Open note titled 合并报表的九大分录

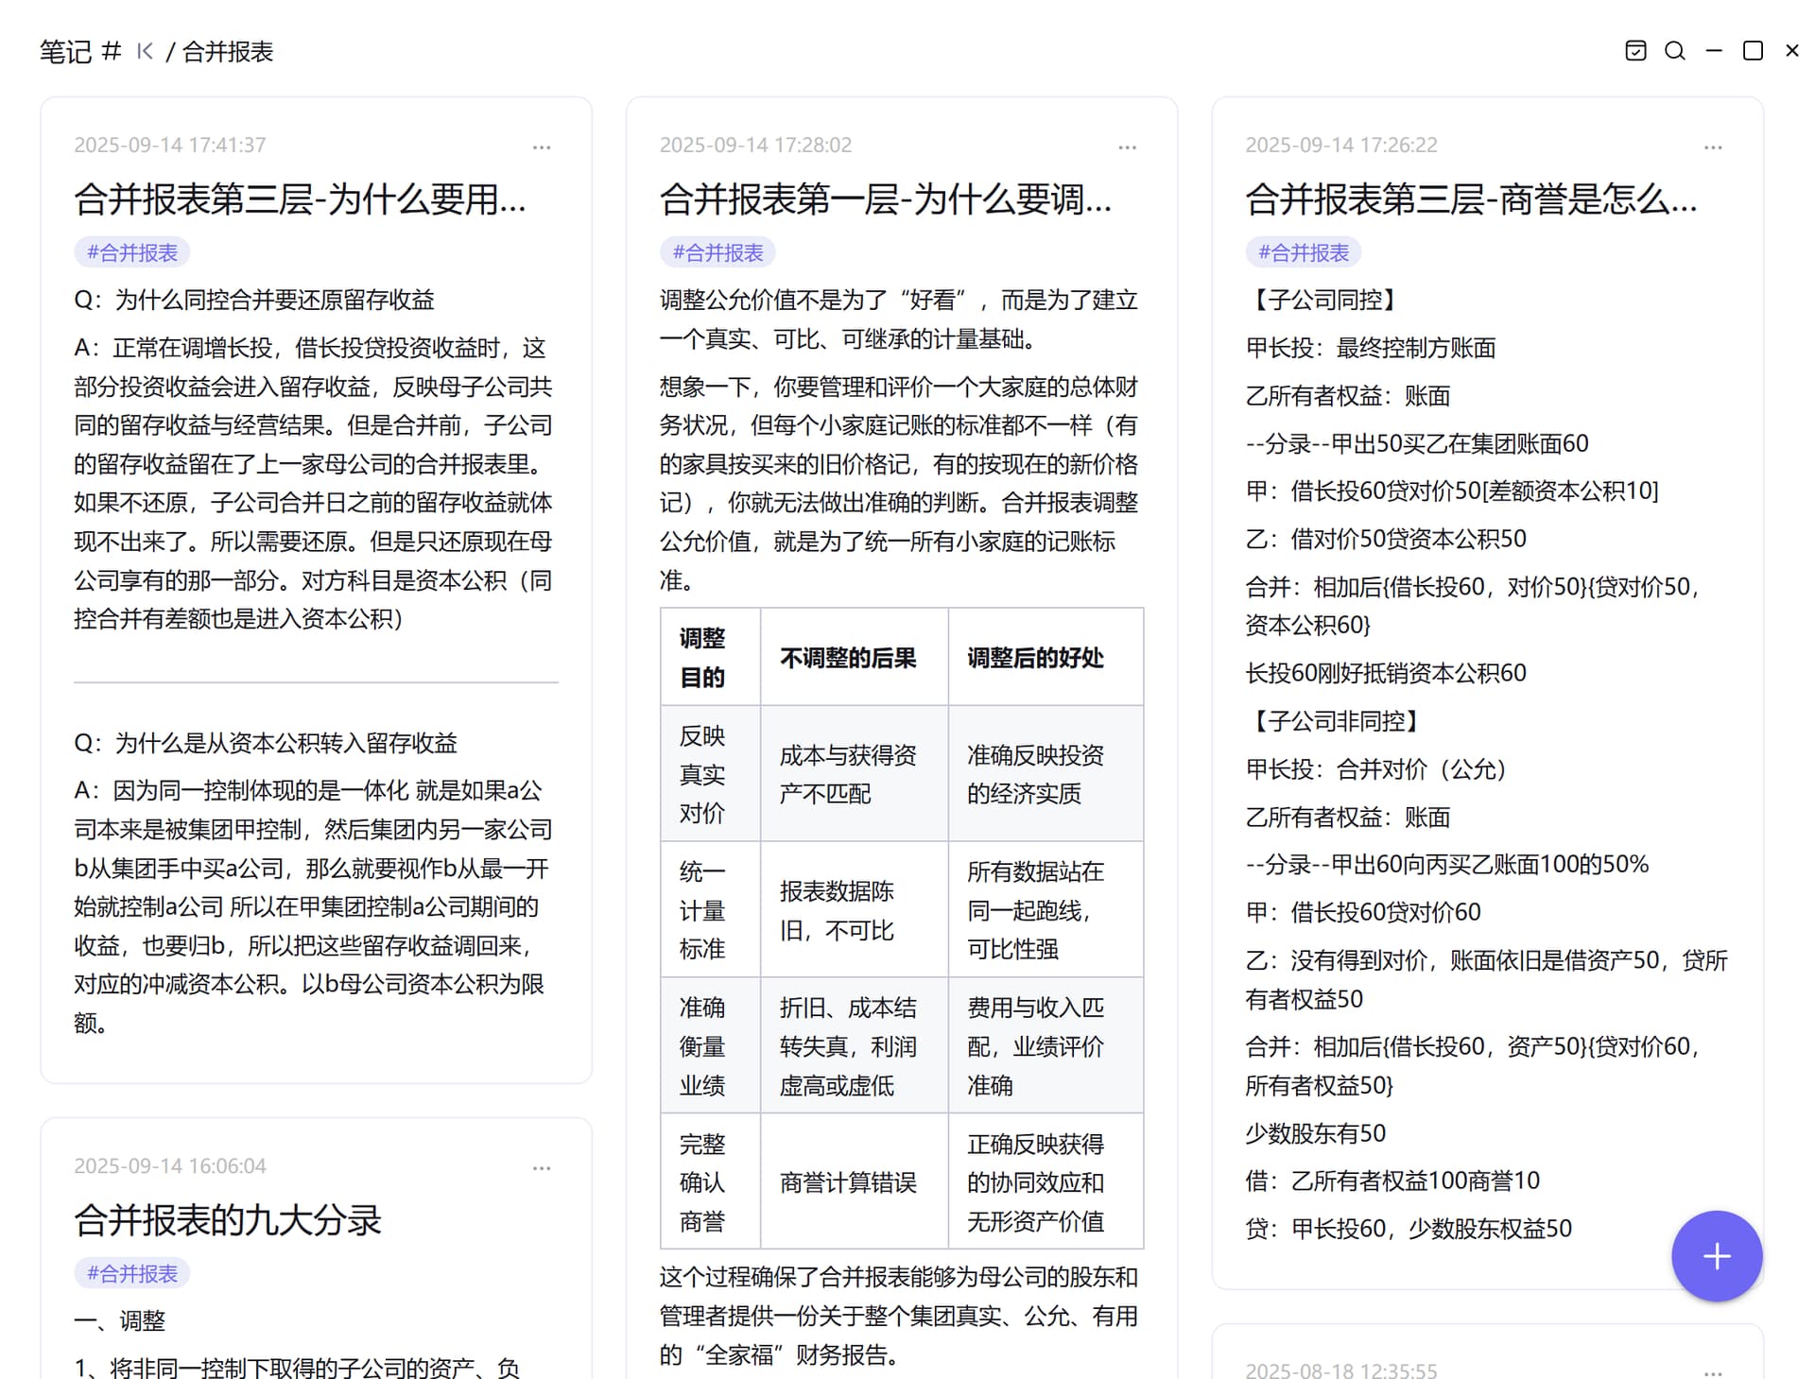click(228, 1220)
